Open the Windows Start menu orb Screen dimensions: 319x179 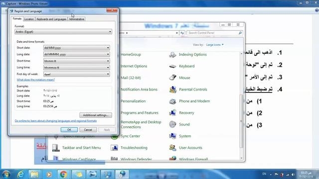coord(6,175)
